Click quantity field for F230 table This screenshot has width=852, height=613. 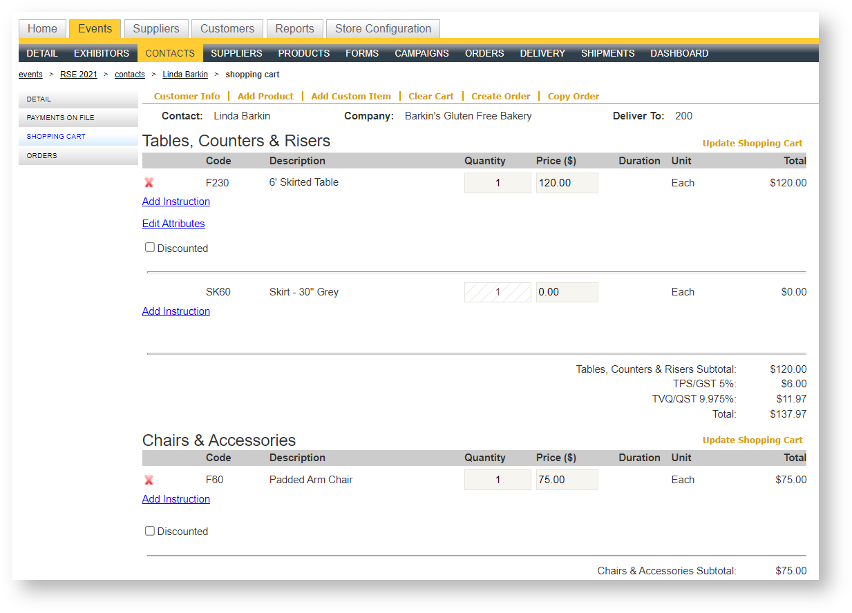pyautogui.click(x=498, y=183)
